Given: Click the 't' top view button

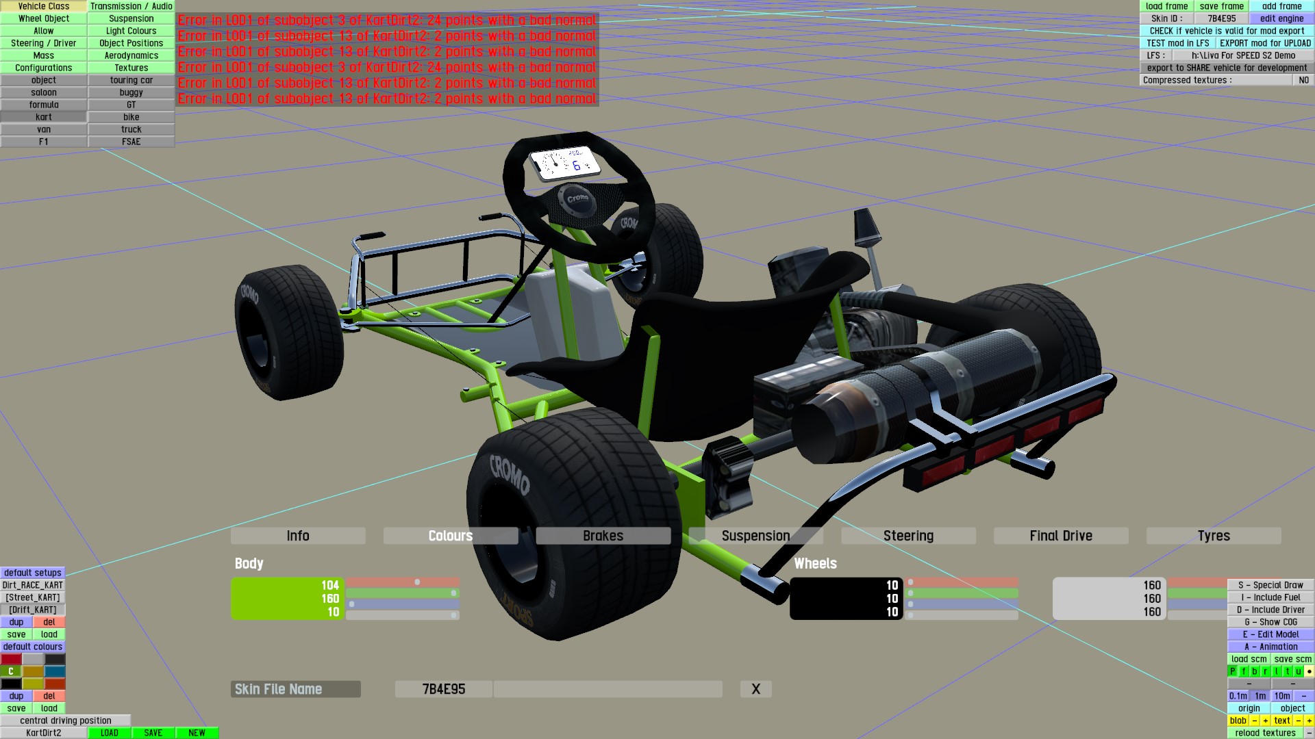Looking at the screenshot, I should coord(1288,671).
